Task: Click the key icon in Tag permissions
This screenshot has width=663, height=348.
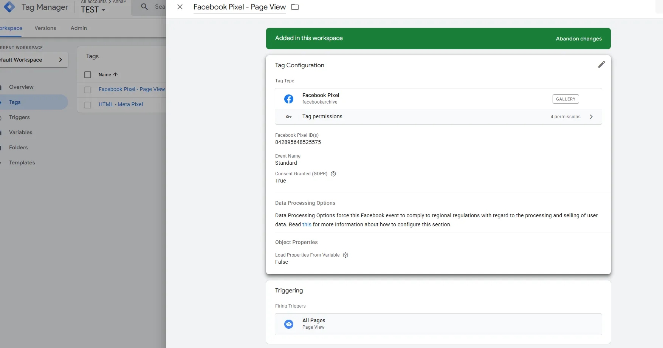Action: point(289,117)
